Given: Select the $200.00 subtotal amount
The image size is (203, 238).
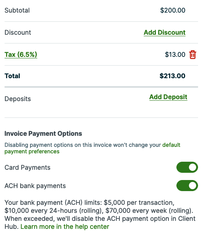Looking at the screenshot, I should (173, 10).
